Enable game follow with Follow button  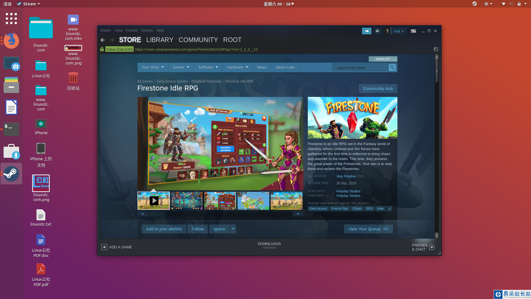click(x=198, y=229)
